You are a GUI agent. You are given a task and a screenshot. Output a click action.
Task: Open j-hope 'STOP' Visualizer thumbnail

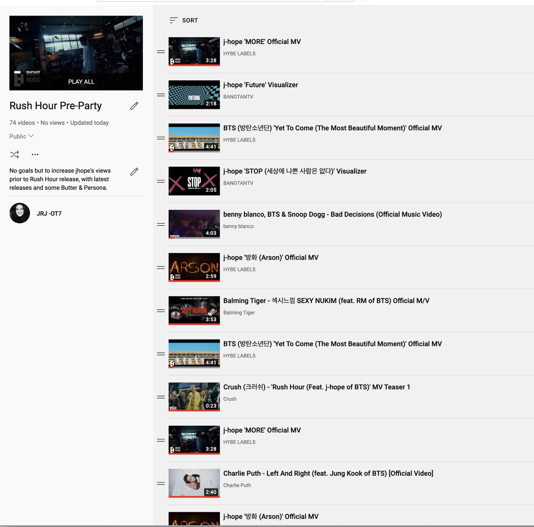[x=194, y=181]
